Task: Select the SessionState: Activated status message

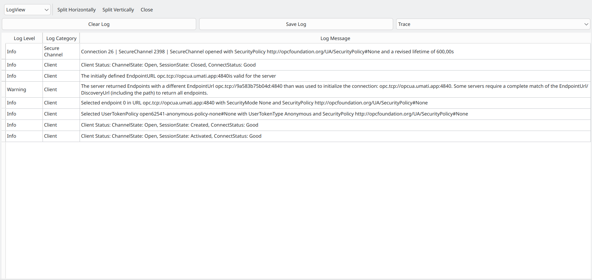Action: [171, 136]
